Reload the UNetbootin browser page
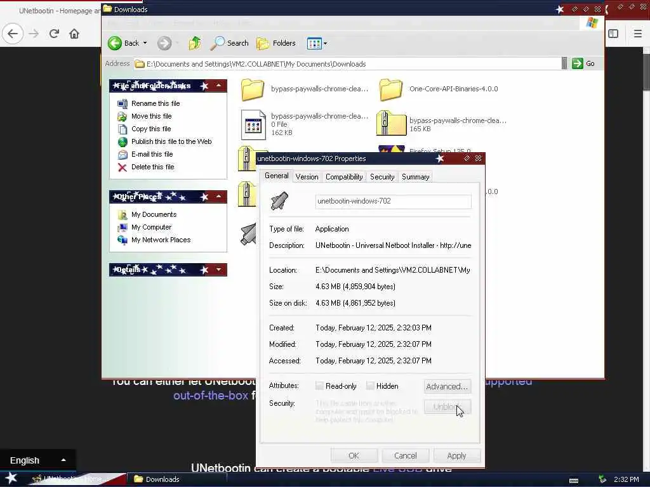 (54, 34)
